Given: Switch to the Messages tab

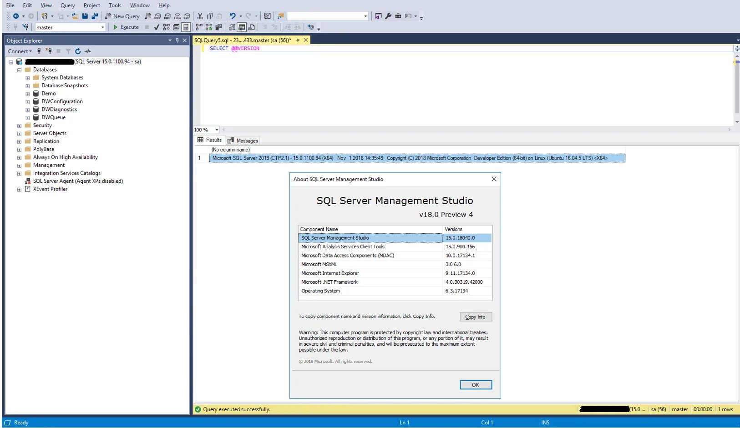Looking at the screenshot, I should [x=243, y=141].
